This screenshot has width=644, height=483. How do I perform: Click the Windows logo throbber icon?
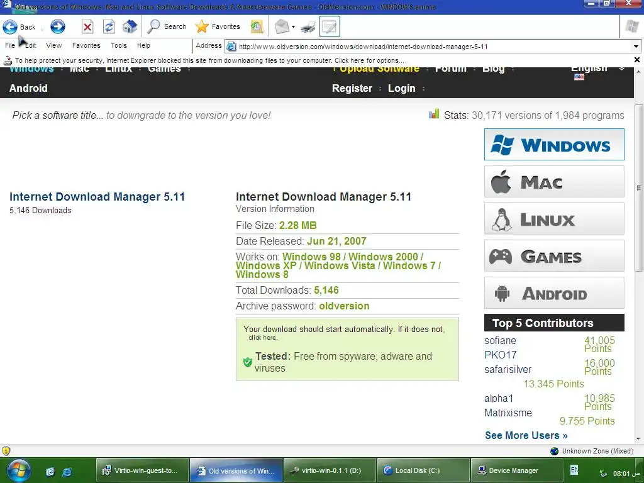click(x=631, y=27)
